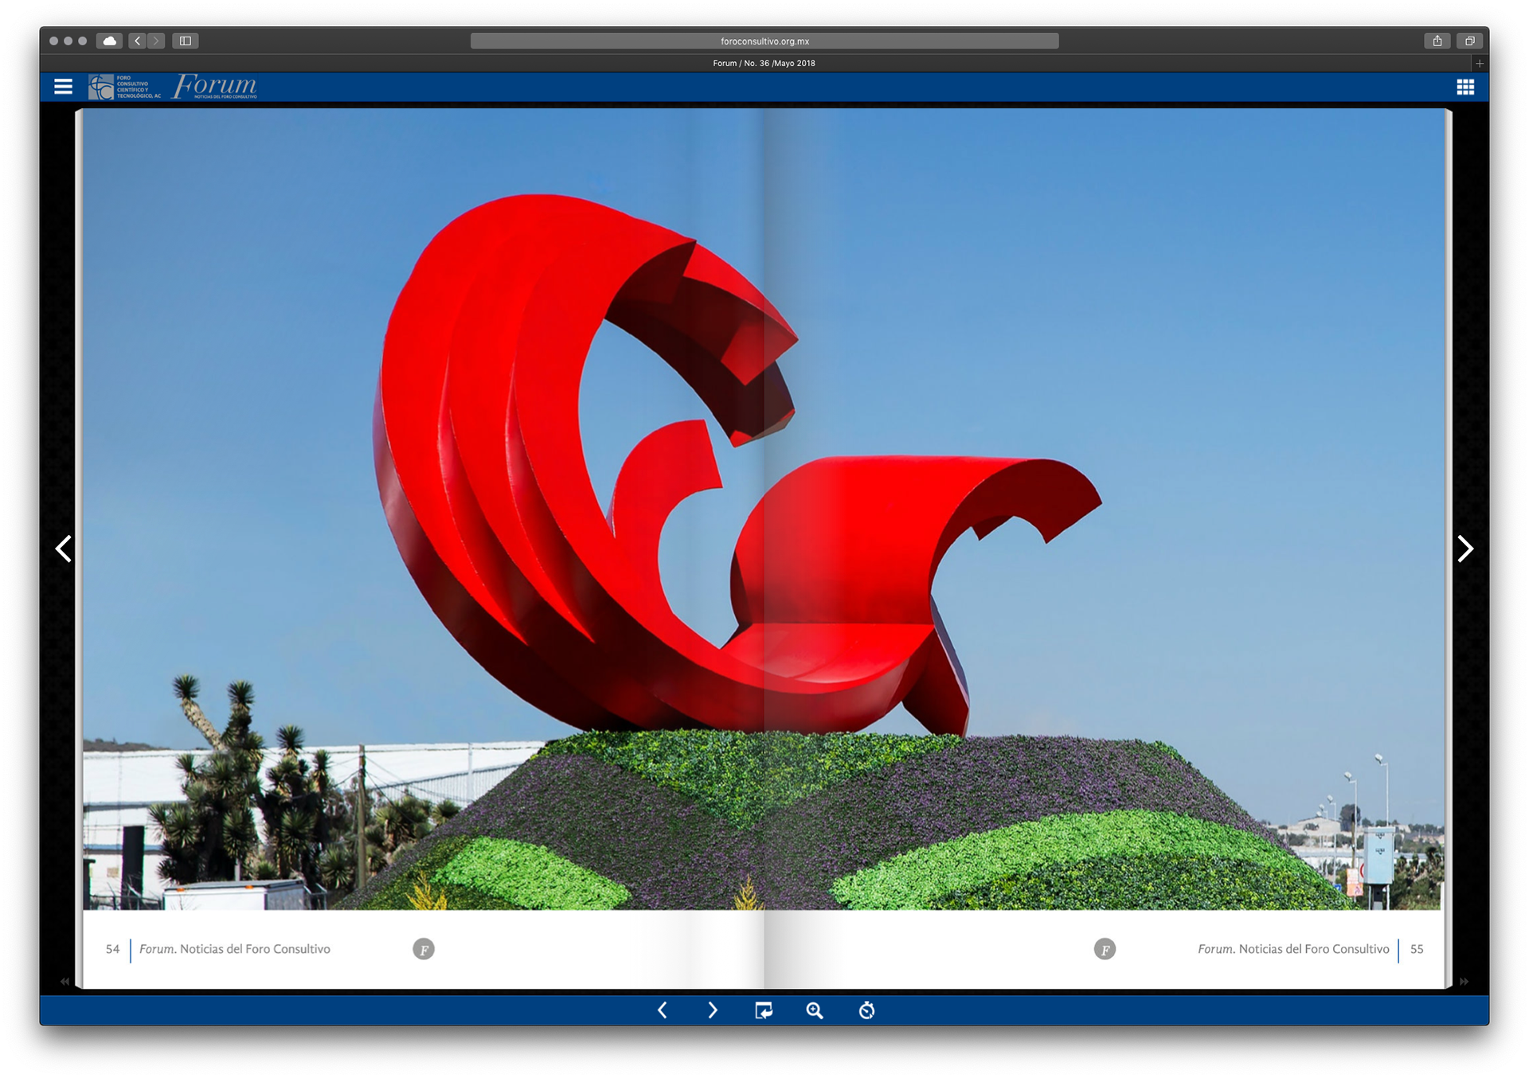Click the foroconsultivo.org.mx address bar
This screenshot has width=1529, height=1078.
[764, 41]
